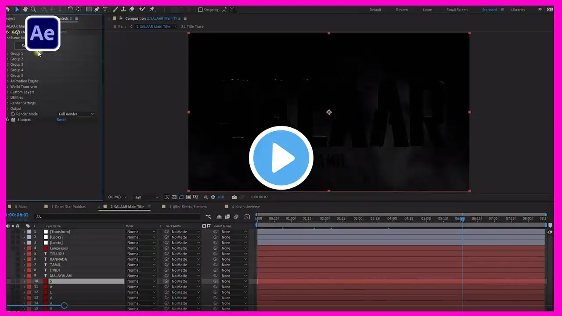Enable the Snapping checkbox
The image size is (562, 316).
coord(201,10)
